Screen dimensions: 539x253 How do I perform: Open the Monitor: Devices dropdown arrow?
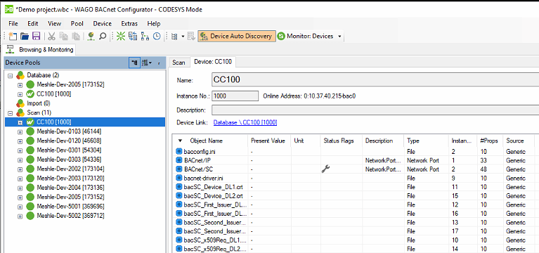[339, 37]
